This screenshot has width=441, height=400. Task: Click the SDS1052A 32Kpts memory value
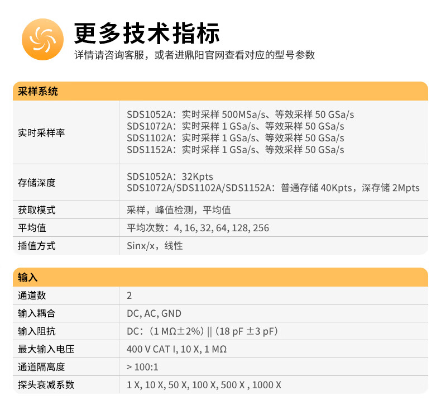coord(170,177)
